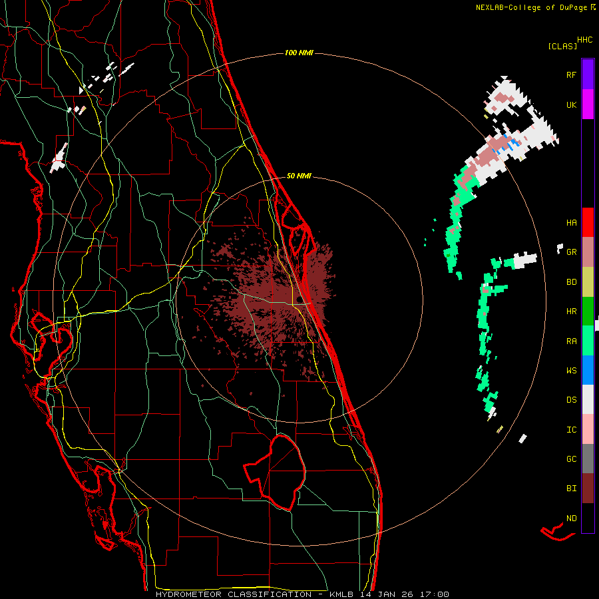Click the DS white legend swatch
This screenshot has height=599, width=599.
point(588,399)
